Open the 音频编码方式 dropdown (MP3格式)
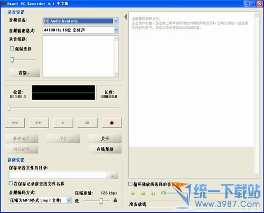 click(x=69, y=200)
